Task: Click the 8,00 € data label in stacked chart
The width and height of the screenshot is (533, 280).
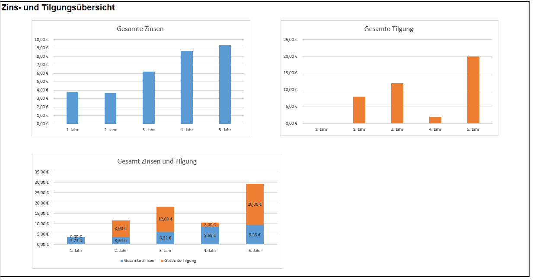Action: tap(121, 229)
